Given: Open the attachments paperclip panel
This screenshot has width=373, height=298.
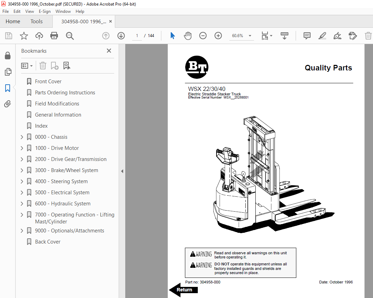Looking at the screenshot, I should tap(8, 104).
